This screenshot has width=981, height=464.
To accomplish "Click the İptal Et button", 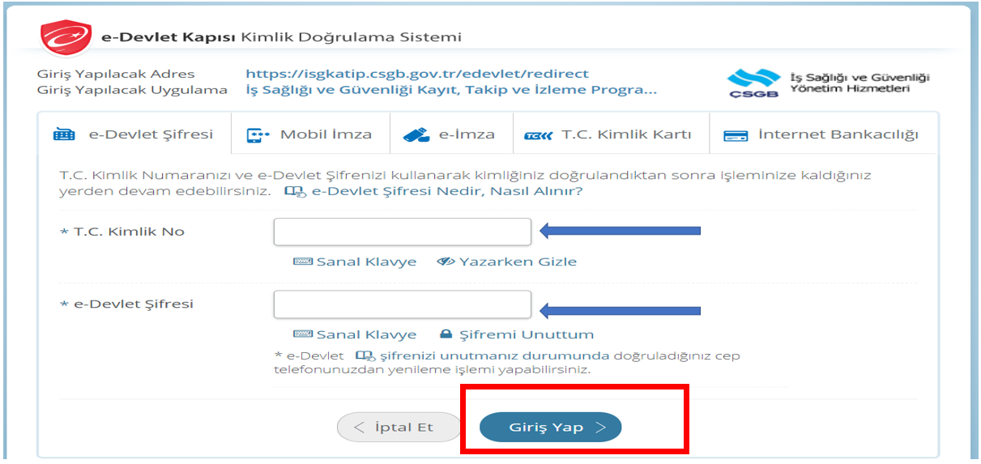I will pyautogui.click(x=398, y=428).
